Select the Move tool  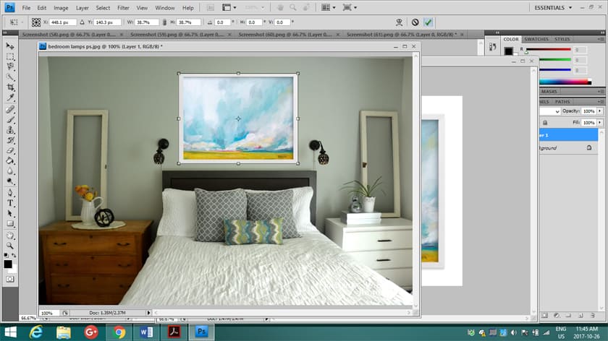point(10,46)
